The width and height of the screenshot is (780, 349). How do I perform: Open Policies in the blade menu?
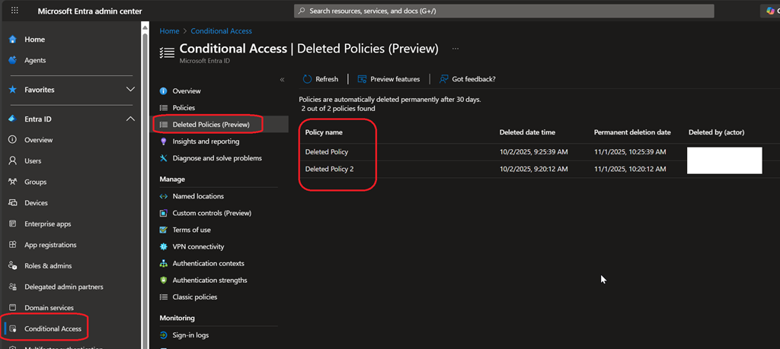184,108
